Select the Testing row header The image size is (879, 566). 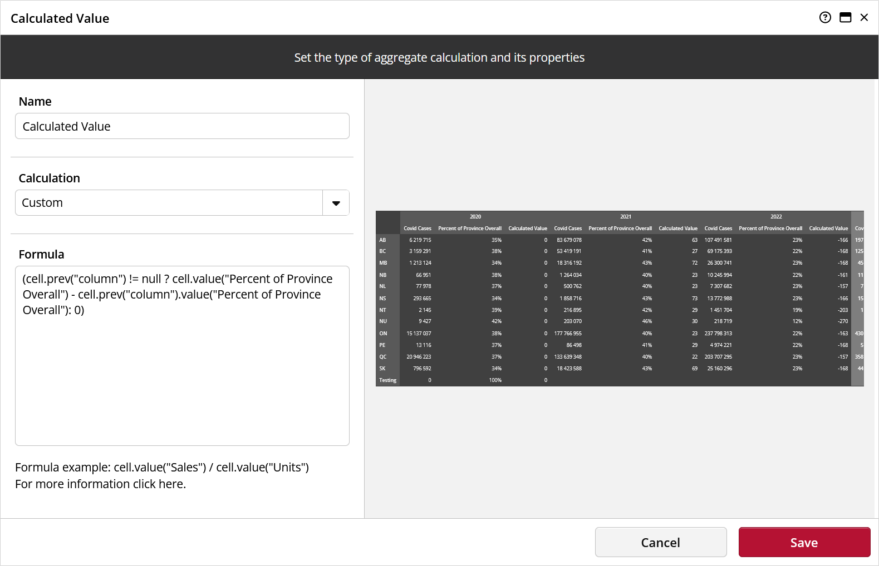pyautogui.click(x=388, y=380)
